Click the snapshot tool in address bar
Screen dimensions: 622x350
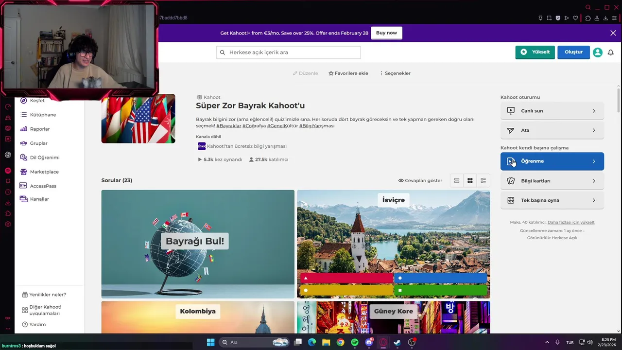[549, 18]
